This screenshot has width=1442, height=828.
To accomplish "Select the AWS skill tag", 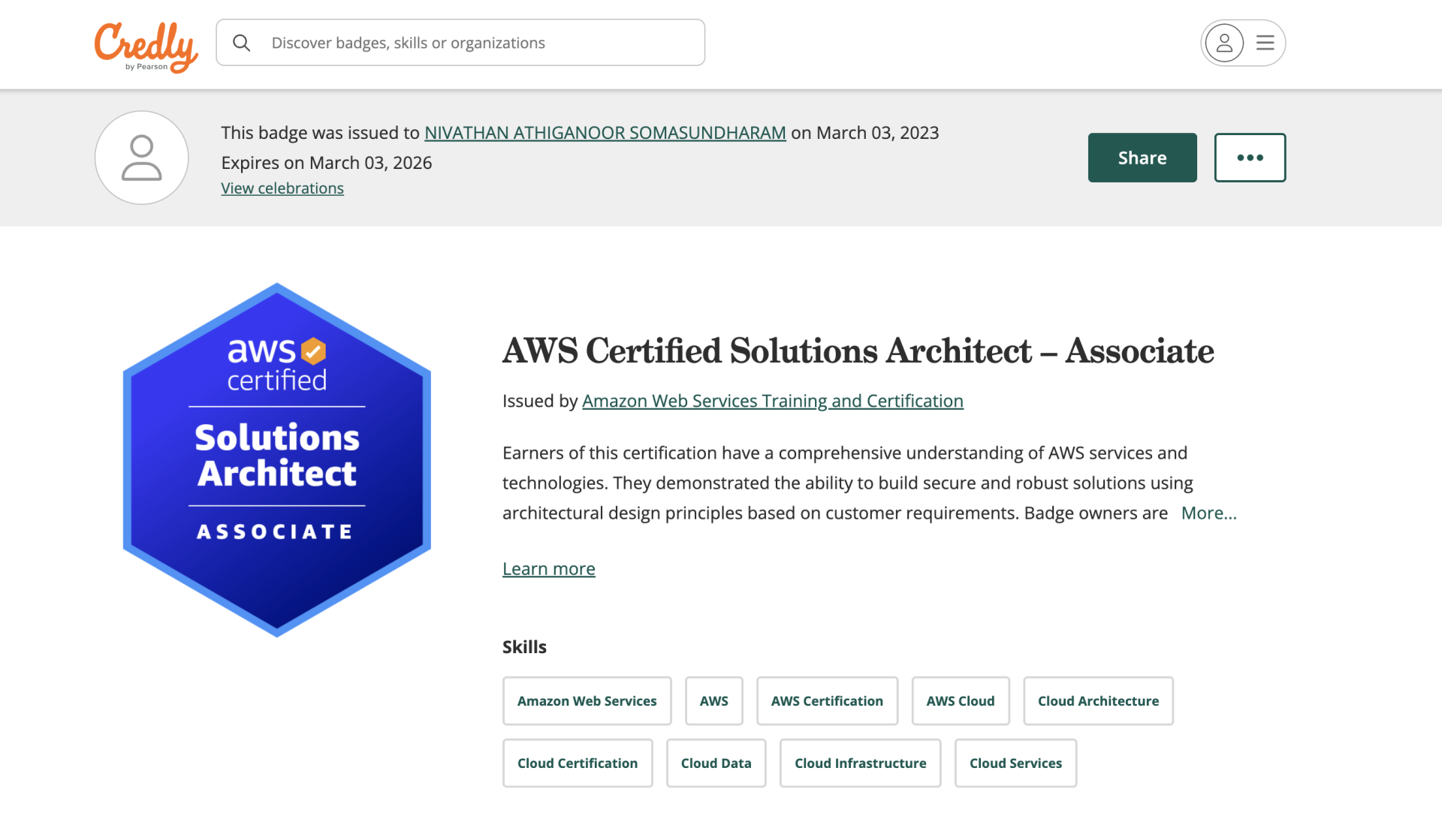I will (x=714, y=701).
